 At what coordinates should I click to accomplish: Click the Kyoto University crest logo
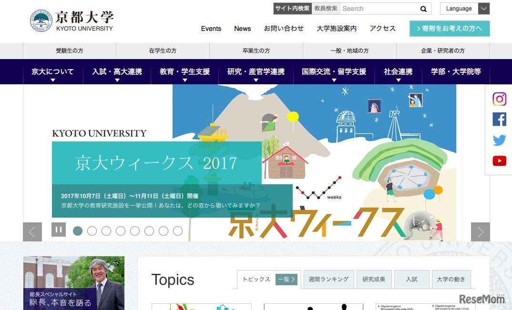pos(41,20)
